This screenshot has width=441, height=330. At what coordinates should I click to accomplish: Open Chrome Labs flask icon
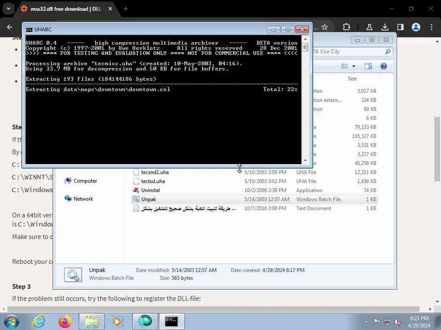[x=369, y=27]
